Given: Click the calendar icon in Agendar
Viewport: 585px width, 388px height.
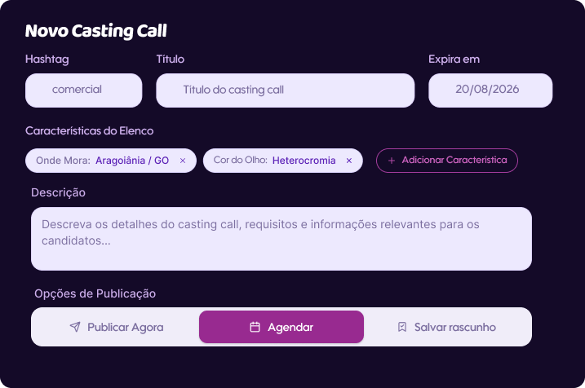Looking at the screenshot, I should point(255,327).
